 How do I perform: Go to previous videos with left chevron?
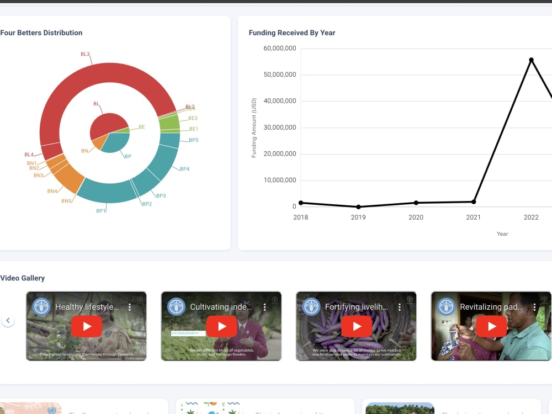pyautogui.click(x=8, y=320)
